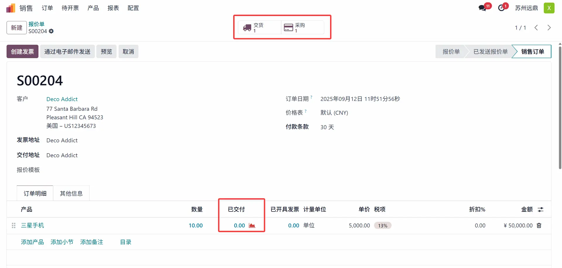Viewport: 562px width, 268px height.
Task: Click the 报价单 status stage
Action: [x=451, y=51]
